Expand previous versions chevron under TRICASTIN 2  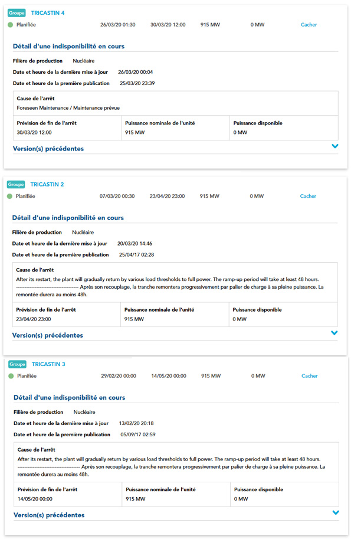click(x=334, y=333)
